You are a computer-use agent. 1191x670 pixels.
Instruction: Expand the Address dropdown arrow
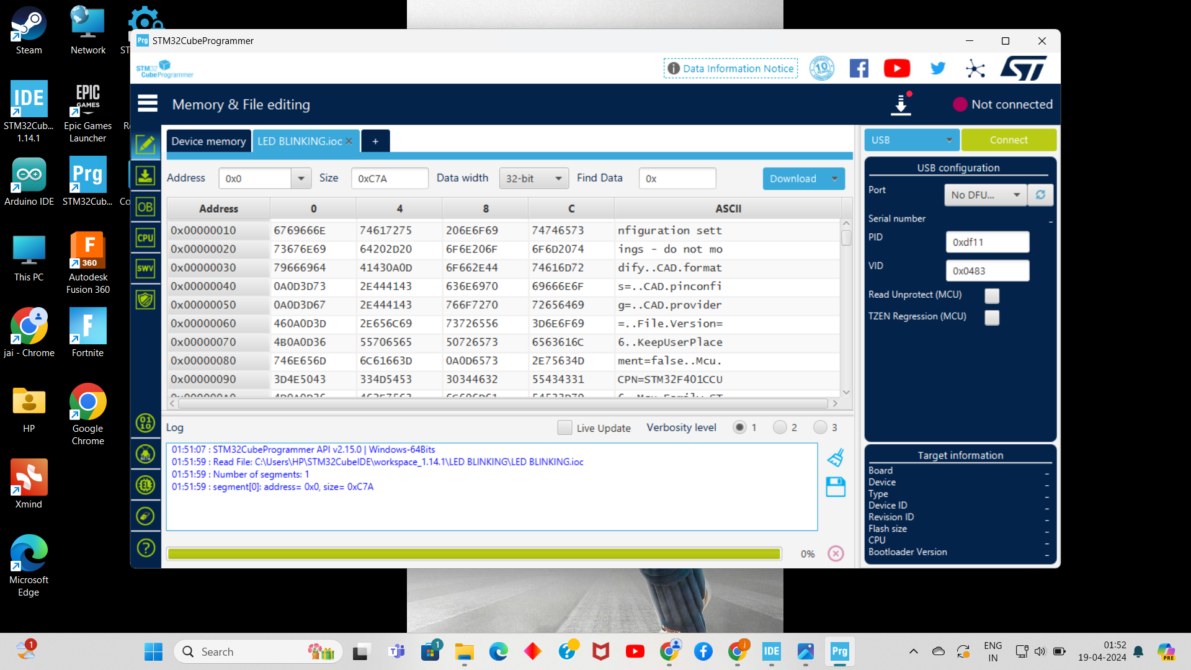click(x=301, y=179)
